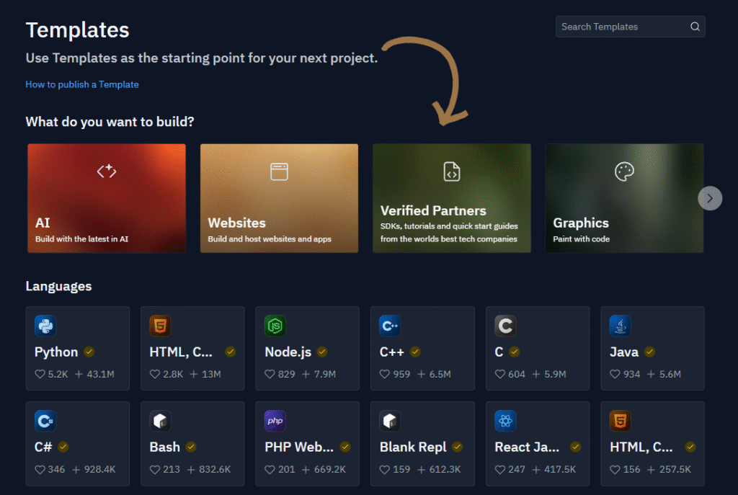
Task: Click the React atom icon
Action: click(504, 421)
